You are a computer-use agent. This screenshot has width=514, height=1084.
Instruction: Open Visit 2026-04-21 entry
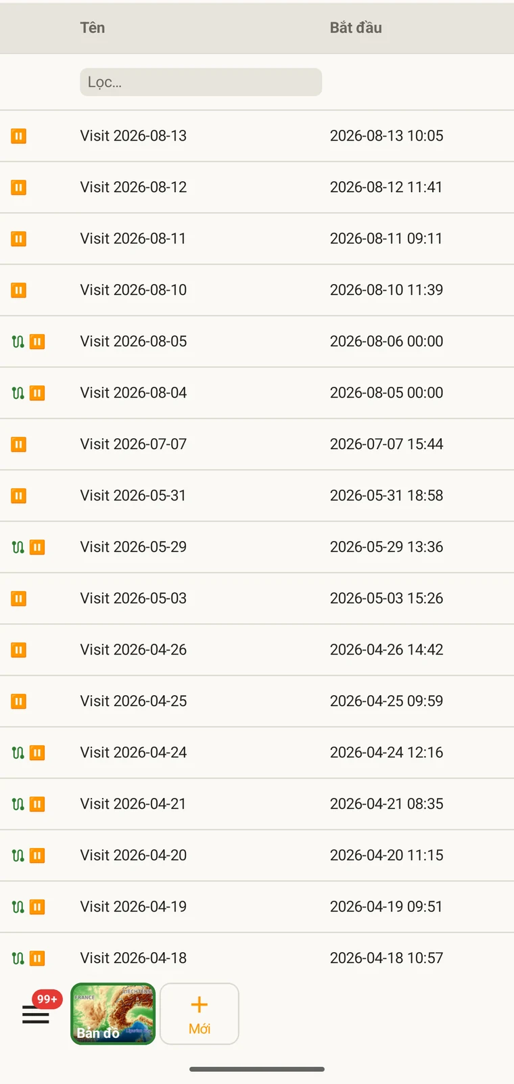133,804
